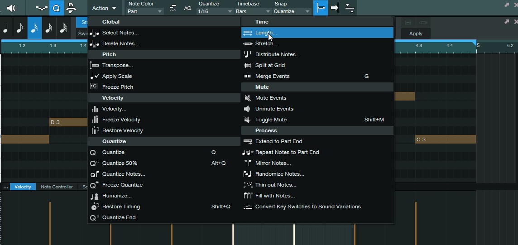Toggle the Quantize panel Q button
Image resolution: width=518 pixels, height=245 pixels.
pos(56,8)
